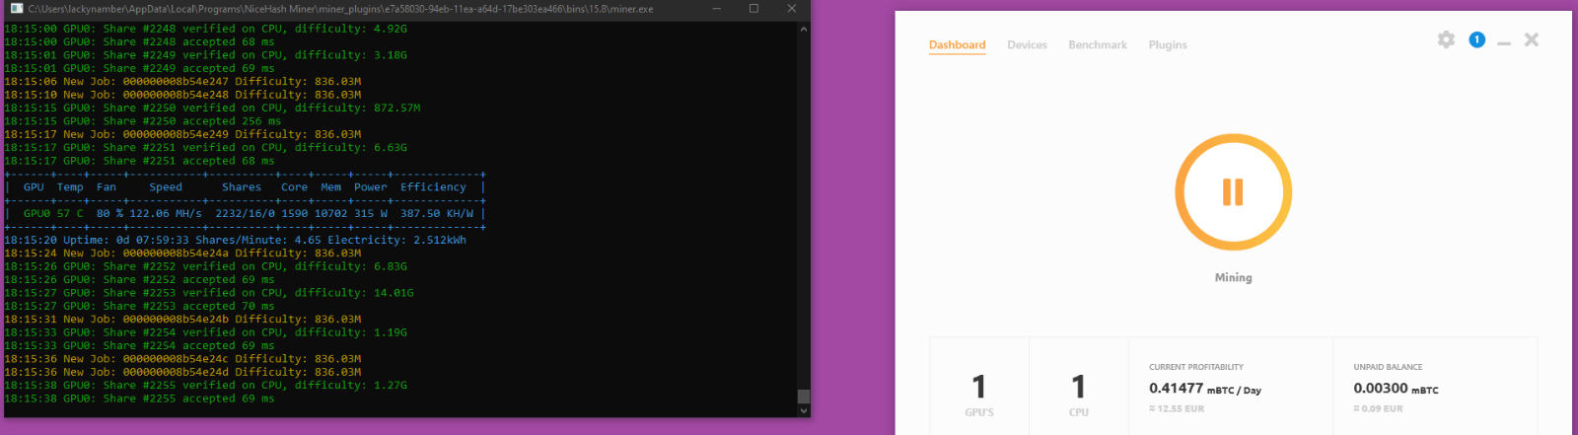Click the console title bar path text

(x=340, y=9)
